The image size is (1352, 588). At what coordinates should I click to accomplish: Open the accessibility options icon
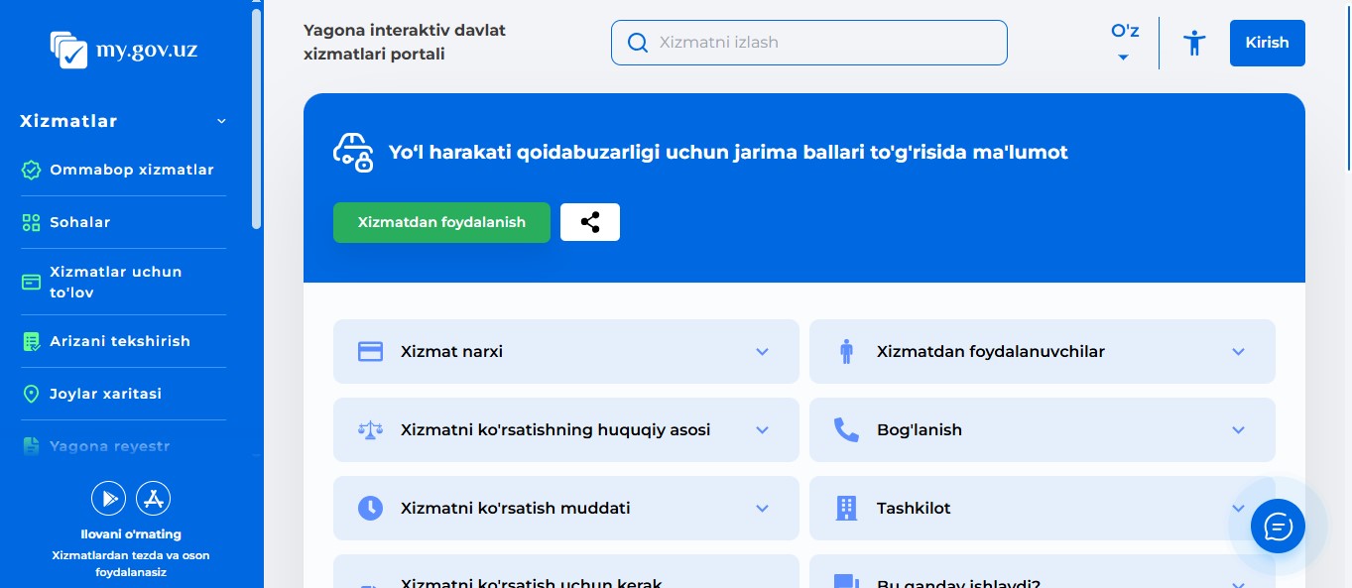click(x=1194, y=43)
